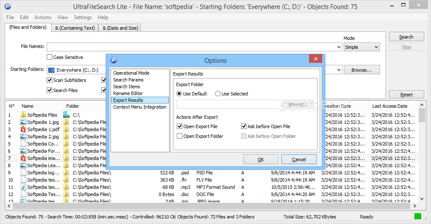Click the image icon of Softpedia Lea...
The height and width of the screenshot is (224, 431).
pyautogui.click(x=23, y=165)
